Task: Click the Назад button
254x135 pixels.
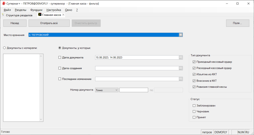Action: (15, 23)
